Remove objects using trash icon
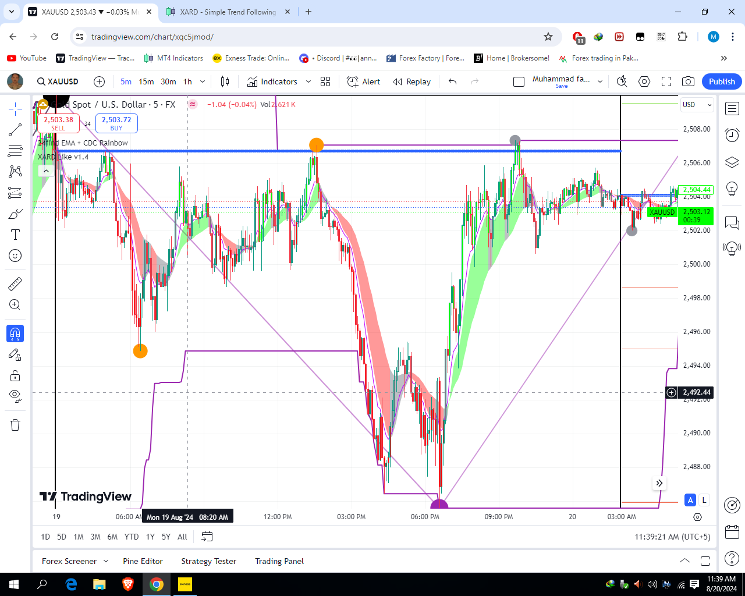The height and width of the screenshot is (596, 745). click(15, 425)
